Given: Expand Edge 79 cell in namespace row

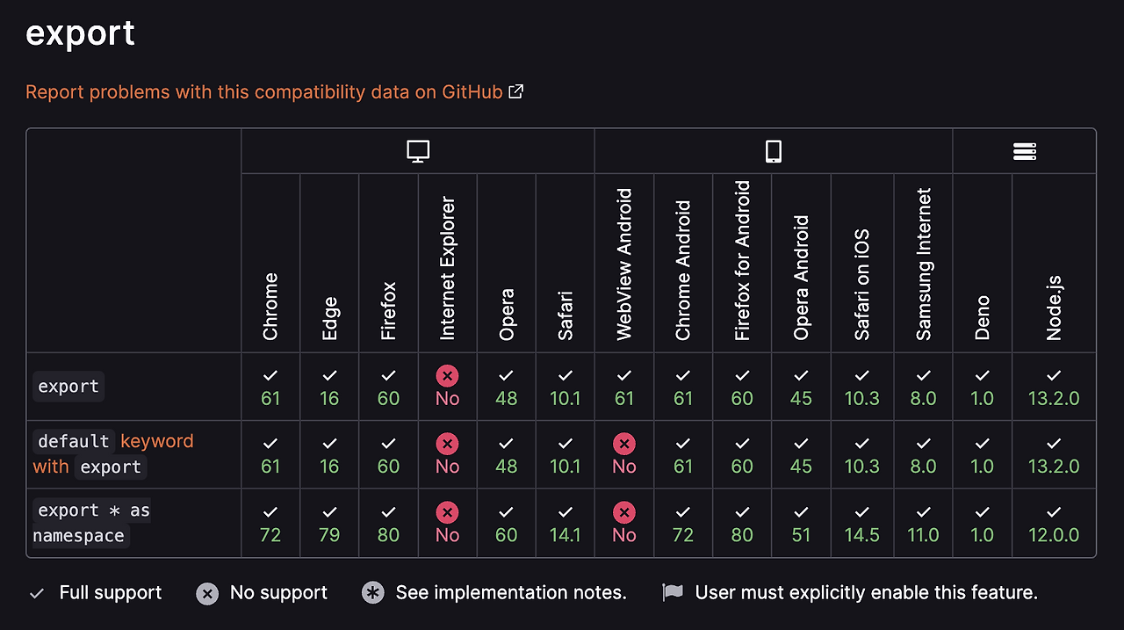Looking at the screenshot, I should (x=329, y=524).
